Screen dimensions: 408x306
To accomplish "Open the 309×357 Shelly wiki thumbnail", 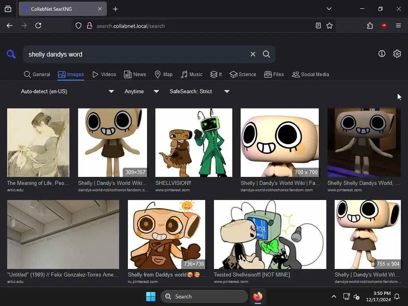I will coord(112,143).
